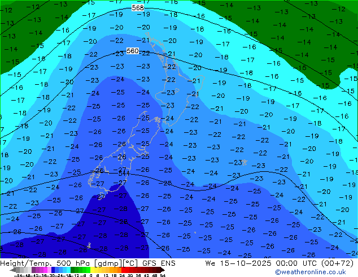Image resolution: width=358 pixels, height=277 pixels.
Task: Click the [gdmp][°C] units label
Action: [116, 263]
